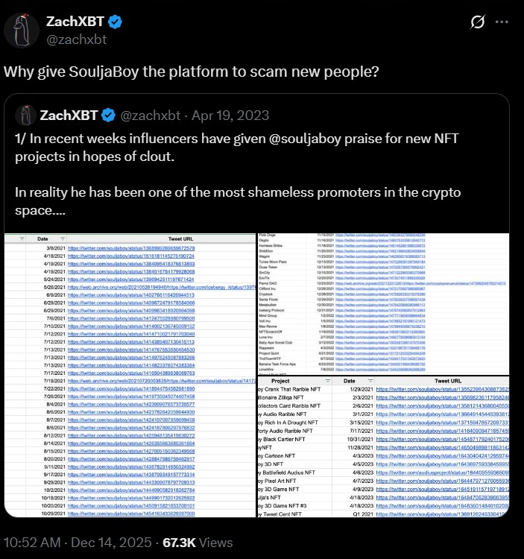
Task: Click the 'Why give SouljaBoy the platform' tweet text
Action: pos(192,72)
